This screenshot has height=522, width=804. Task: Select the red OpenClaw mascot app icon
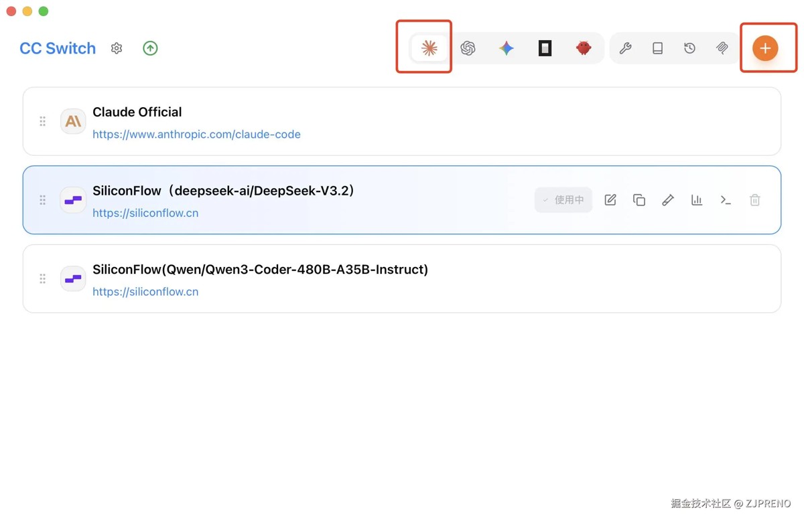tap(584, 48)
